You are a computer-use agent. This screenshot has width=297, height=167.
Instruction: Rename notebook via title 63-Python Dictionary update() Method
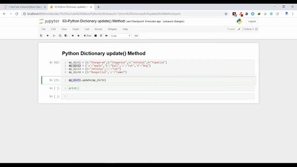93,21
